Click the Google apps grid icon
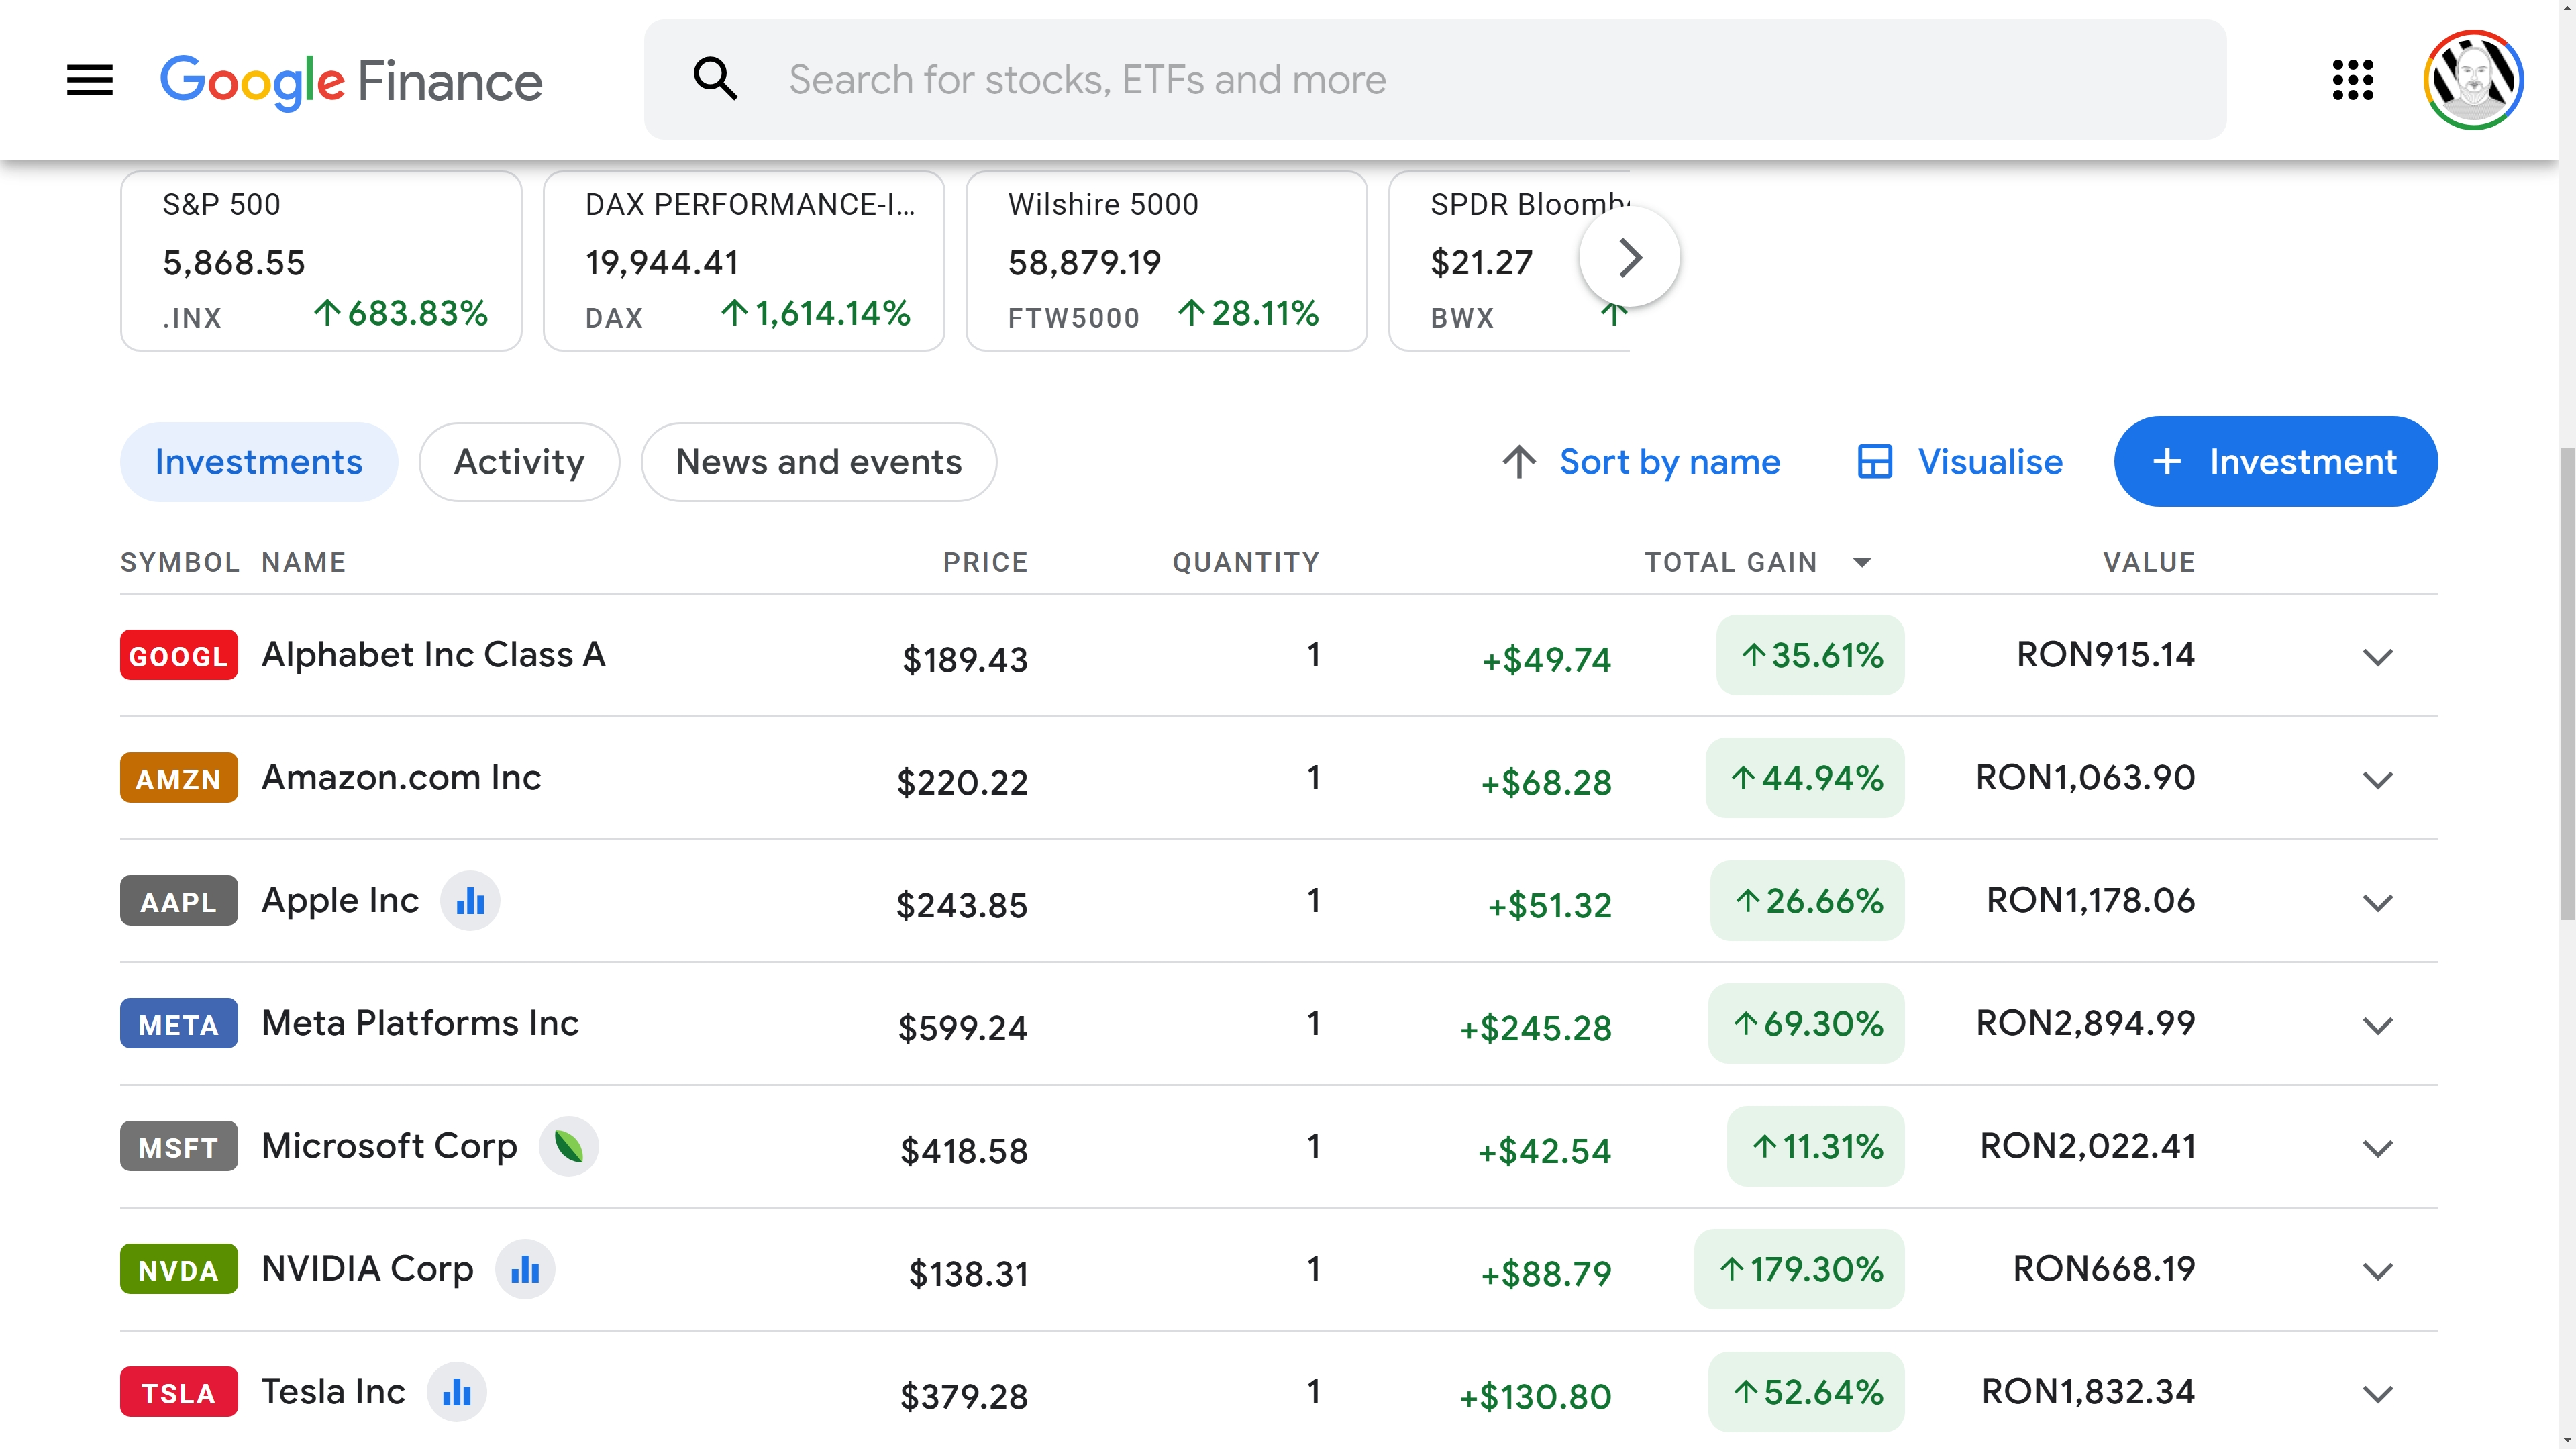Viewport: 2576px width, 1449px height. pyautogui.click(x=2352, y=80)
